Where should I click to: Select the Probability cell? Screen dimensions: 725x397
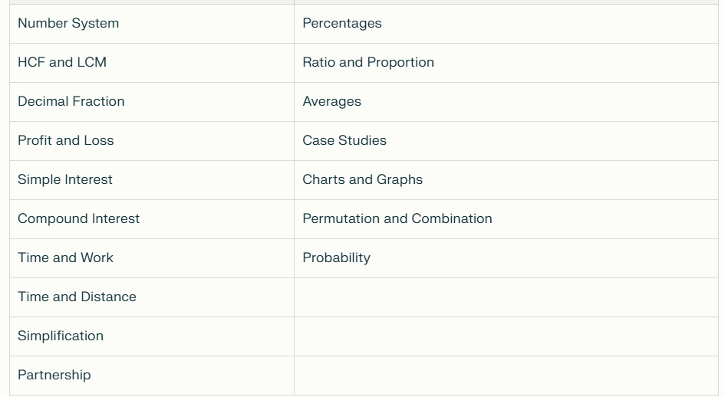pyautogui.click(x=506, y=258)
